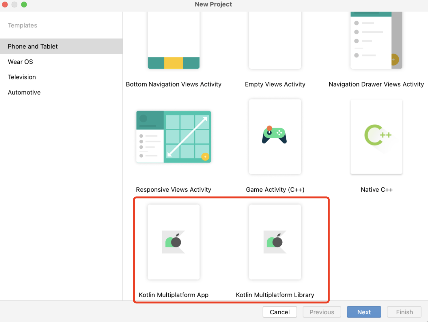
Task: Select the Kotlin Multiplatform Library template icon
Action: (275, 242)
